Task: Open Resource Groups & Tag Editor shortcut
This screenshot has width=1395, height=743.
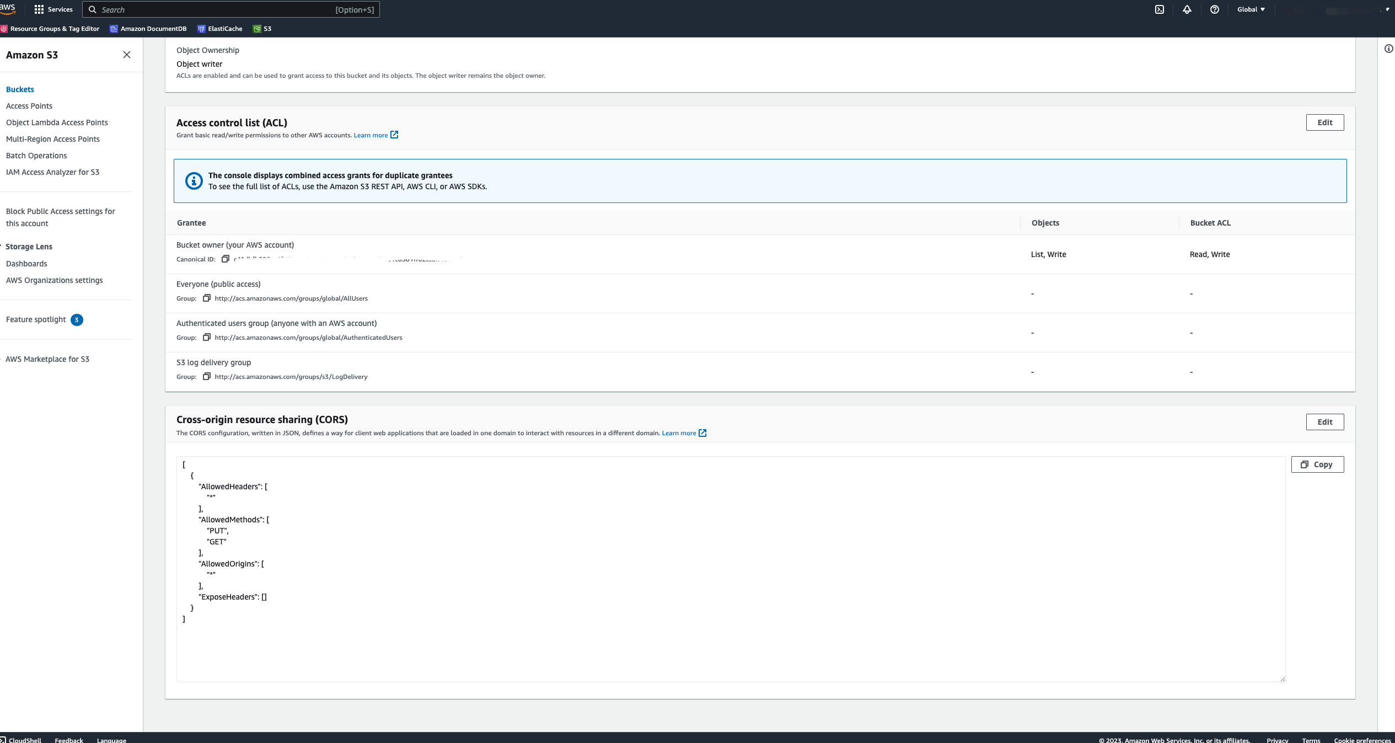Action: [50, 29]
